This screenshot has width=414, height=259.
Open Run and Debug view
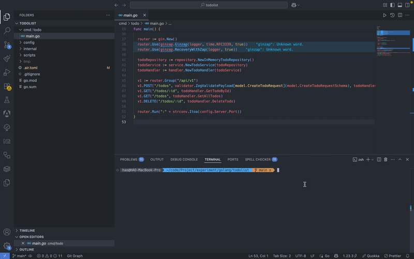[7, 72]
